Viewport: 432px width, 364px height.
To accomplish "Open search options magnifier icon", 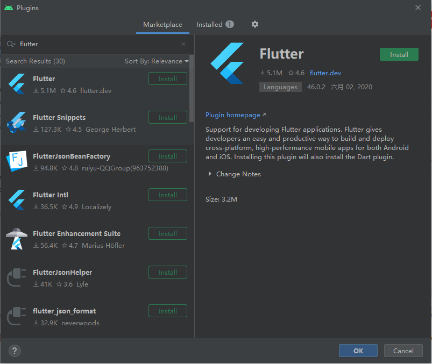I will [11, 44].
